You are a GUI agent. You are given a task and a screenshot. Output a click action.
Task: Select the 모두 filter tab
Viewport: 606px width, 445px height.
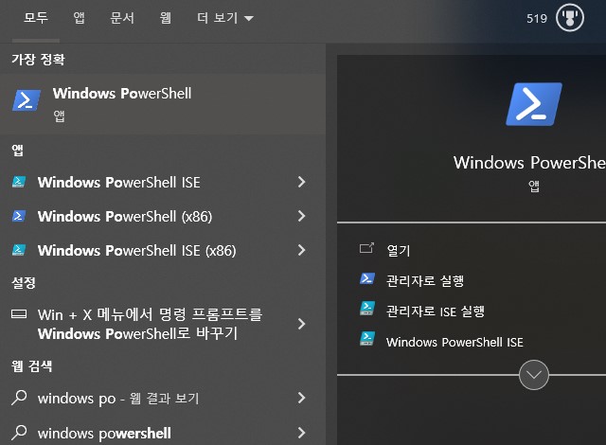pos(36,18)
